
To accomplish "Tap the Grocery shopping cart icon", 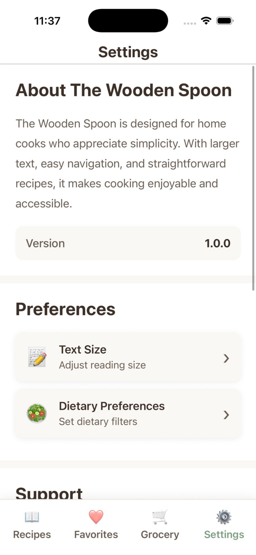I will point(160,517).
